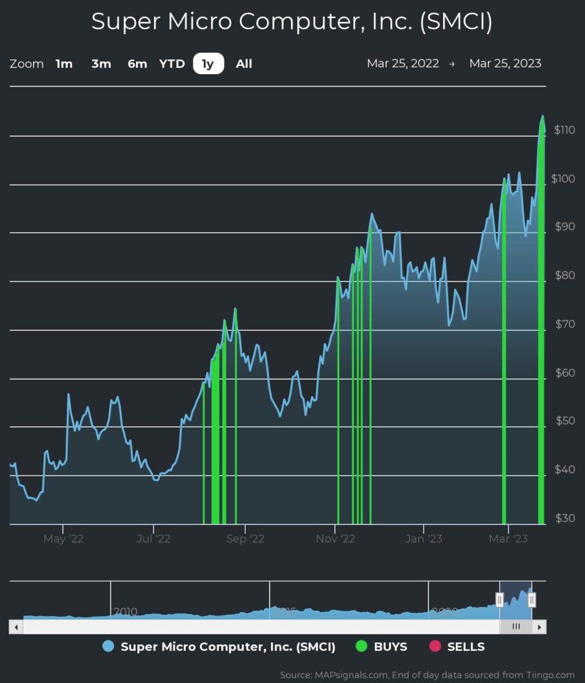Click the $110 axis label
This screenshot has width=585, height=683.
[564, 130]
